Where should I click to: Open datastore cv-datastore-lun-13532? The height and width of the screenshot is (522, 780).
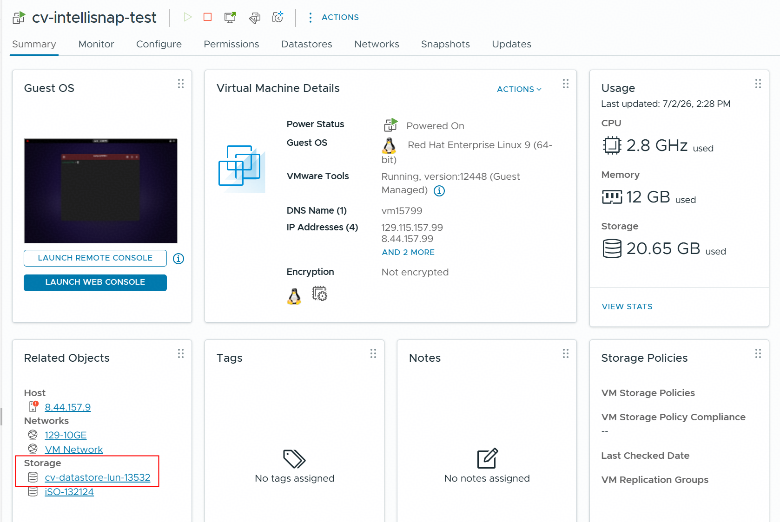[x=98, y=477]
